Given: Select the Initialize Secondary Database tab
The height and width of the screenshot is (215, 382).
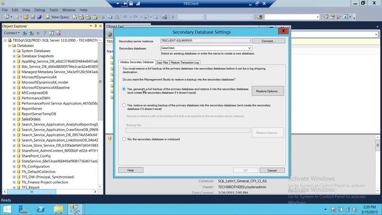Looking at the screenshot, I should (137, 62).
